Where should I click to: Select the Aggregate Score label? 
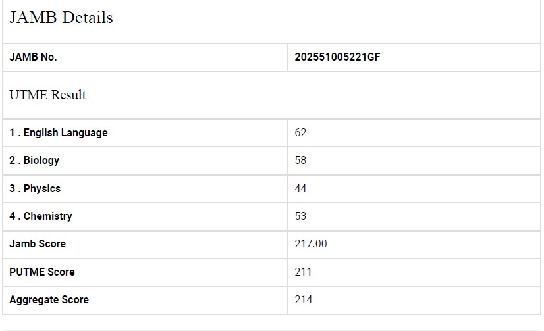[49, 300]
